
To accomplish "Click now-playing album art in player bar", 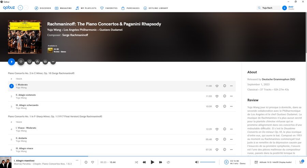I will pos(6,162).
